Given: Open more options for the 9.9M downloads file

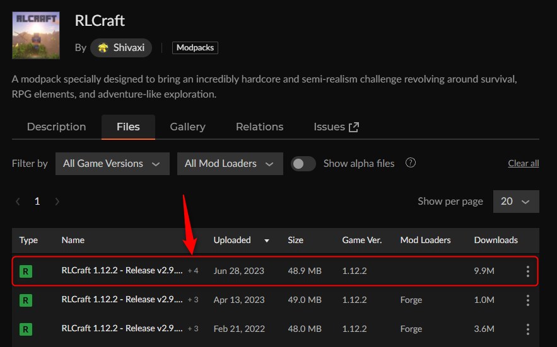Looking at the screenshot, I should (528, 271).
